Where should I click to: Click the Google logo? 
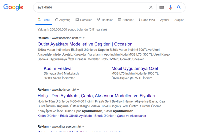[x=13, y=7]
